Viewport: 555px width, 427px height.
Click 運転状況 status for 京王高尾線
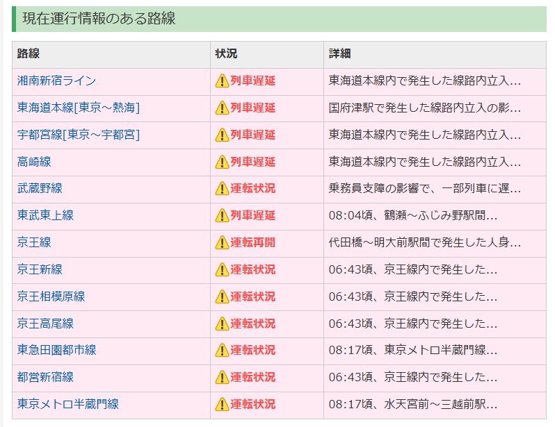[252, 324]
